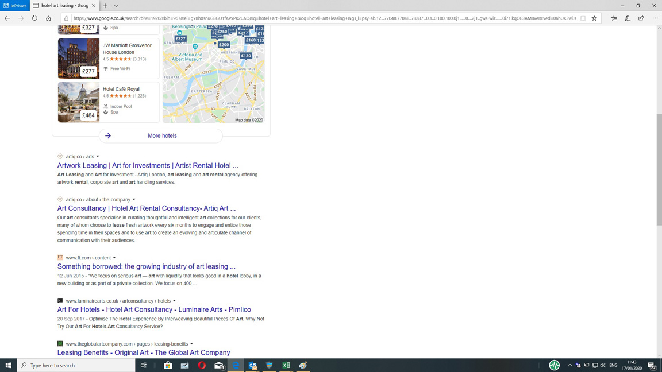This screenshot has width=662, height=372.
Task: Click the Hotel Café Royal photo thumbnail
Action: coord(79,102)
